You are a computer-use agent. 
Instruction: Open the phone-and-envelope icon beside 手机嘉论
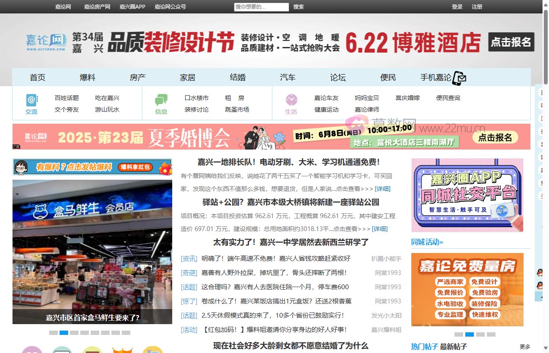pyautogui.click(x=459, y=78)
